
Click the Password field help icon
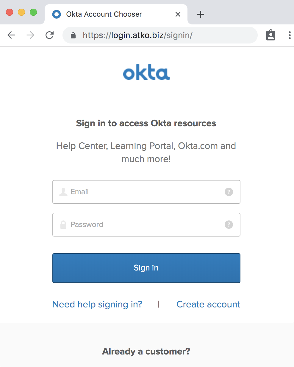[229, 225]
